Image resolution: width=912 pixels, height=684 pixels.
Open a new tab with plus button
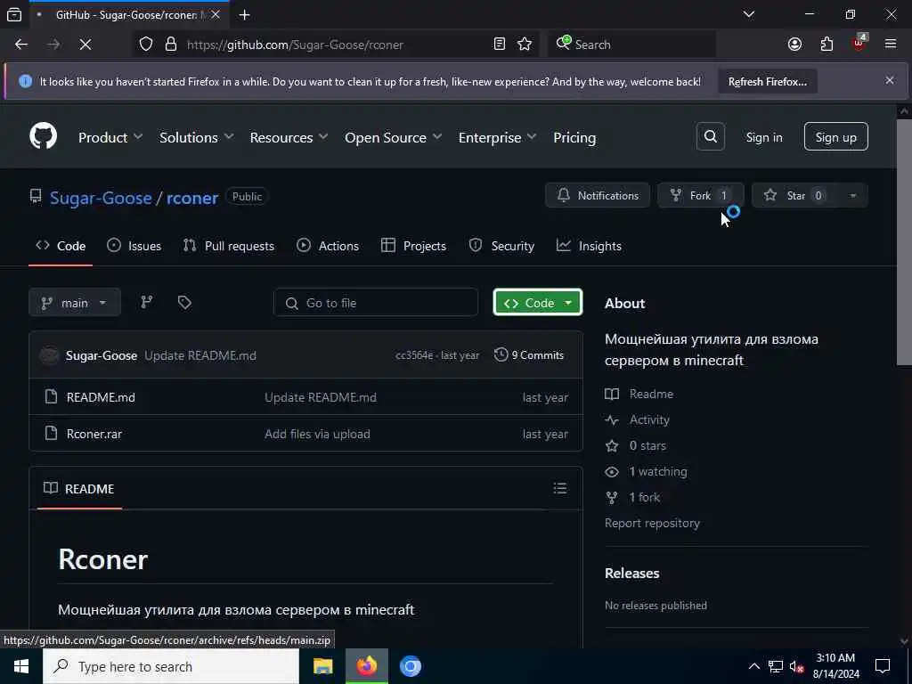[x=244, y=14]
